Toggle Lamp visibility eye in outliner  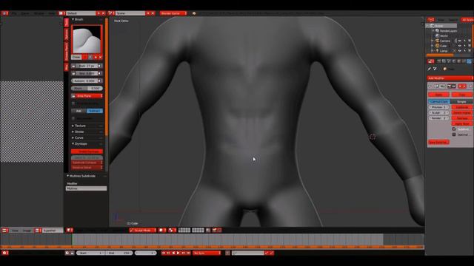click(460, 51)
